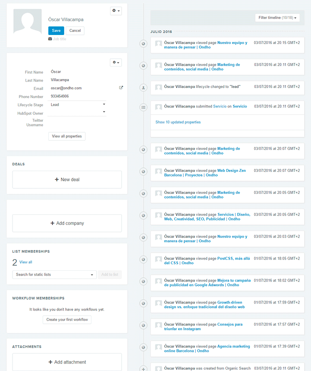
Task: Click timeline marker for Servicios page view
Action: [144, 216]
